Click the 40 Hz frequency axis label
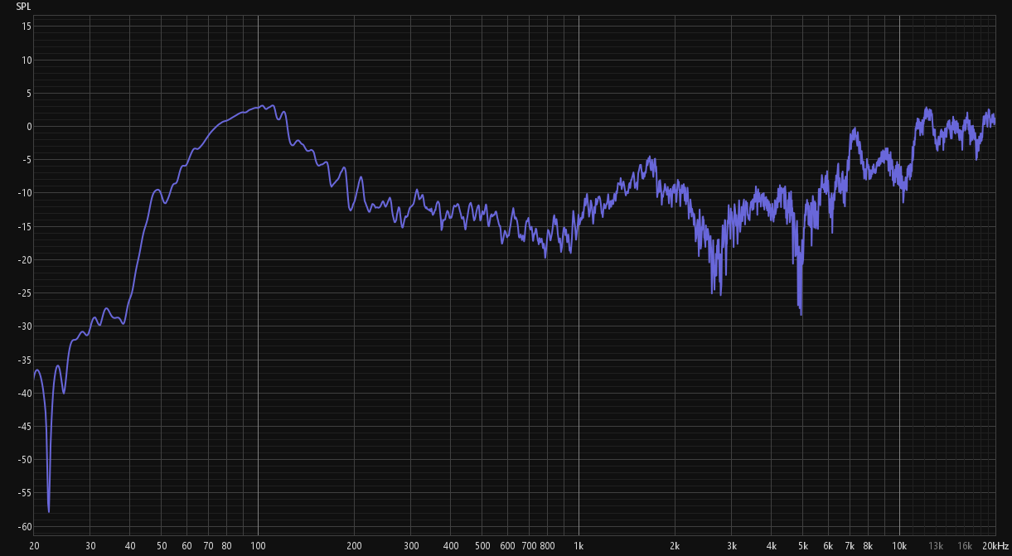This screenshot has height=556, width=1012. (x=130, y=546)
